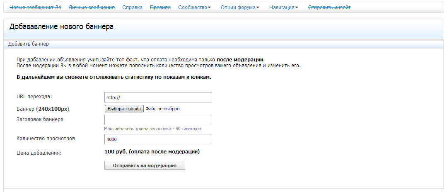Open the Справка help link
Screen dimensions: 447x192
pyautogui.click(x=132, y=7)
